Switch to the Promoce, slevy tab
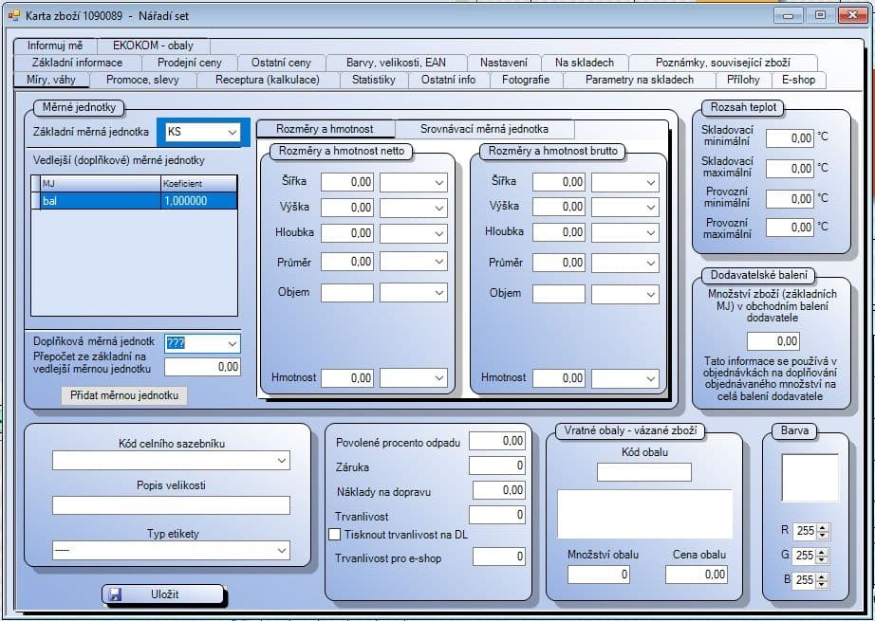 [143, 80]
